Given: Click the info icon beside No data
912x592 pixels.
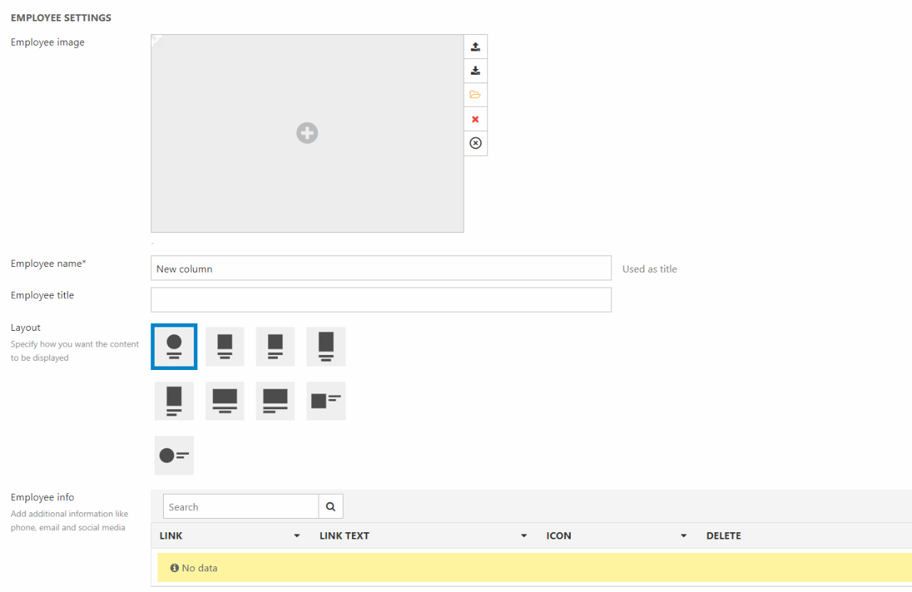Looking at the screenshot, I should (174, 568).
